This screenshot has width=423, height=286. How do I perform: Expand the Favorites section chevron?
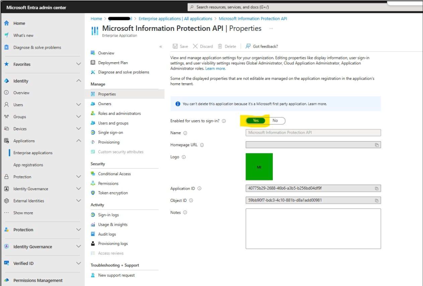point(79,64)
